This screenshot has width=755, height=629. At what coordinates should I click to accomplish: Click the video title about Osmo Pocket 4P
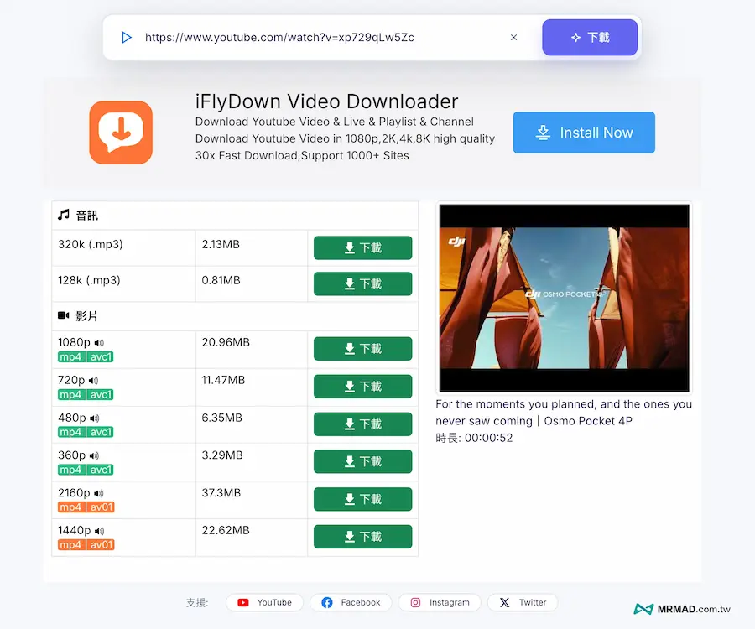[564, 413]
